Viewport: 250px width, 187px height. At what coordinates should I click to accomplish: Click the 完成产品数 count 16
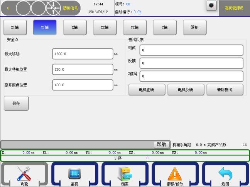tap(245, 145)
